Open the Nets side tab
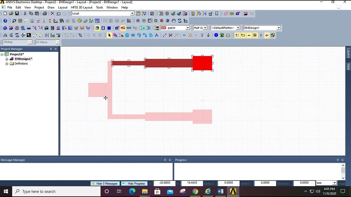 pos(349,66)
